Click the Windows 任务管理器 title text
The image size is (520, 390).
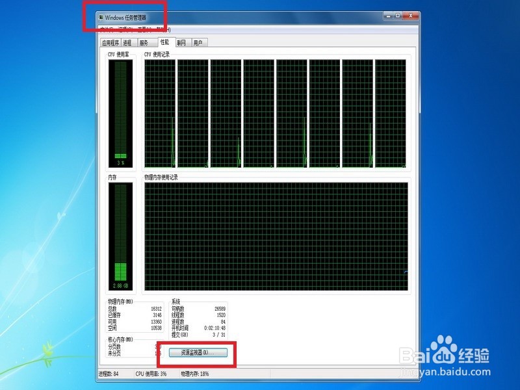125,18
